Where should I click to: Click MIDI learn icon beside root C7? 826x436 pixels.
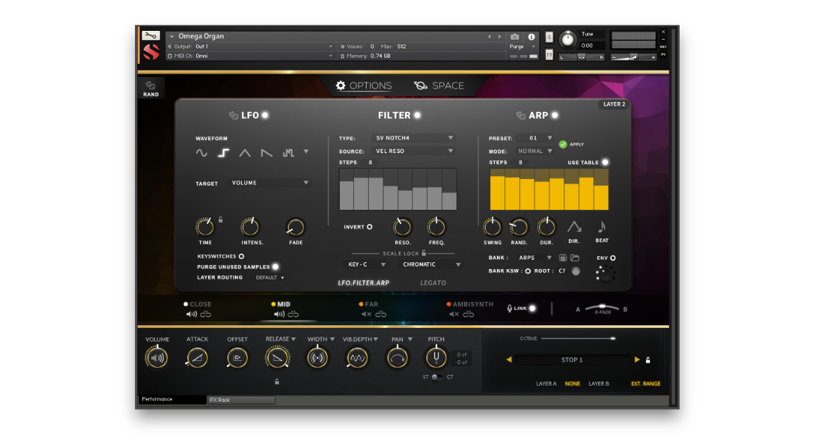tap(576, 271)
